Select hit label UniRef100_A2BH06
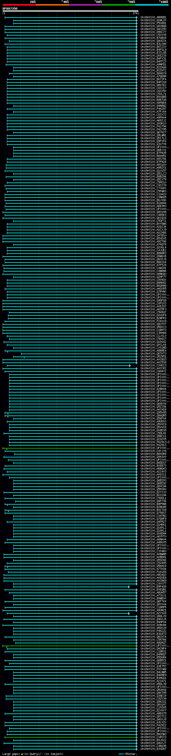 (153, 389)
